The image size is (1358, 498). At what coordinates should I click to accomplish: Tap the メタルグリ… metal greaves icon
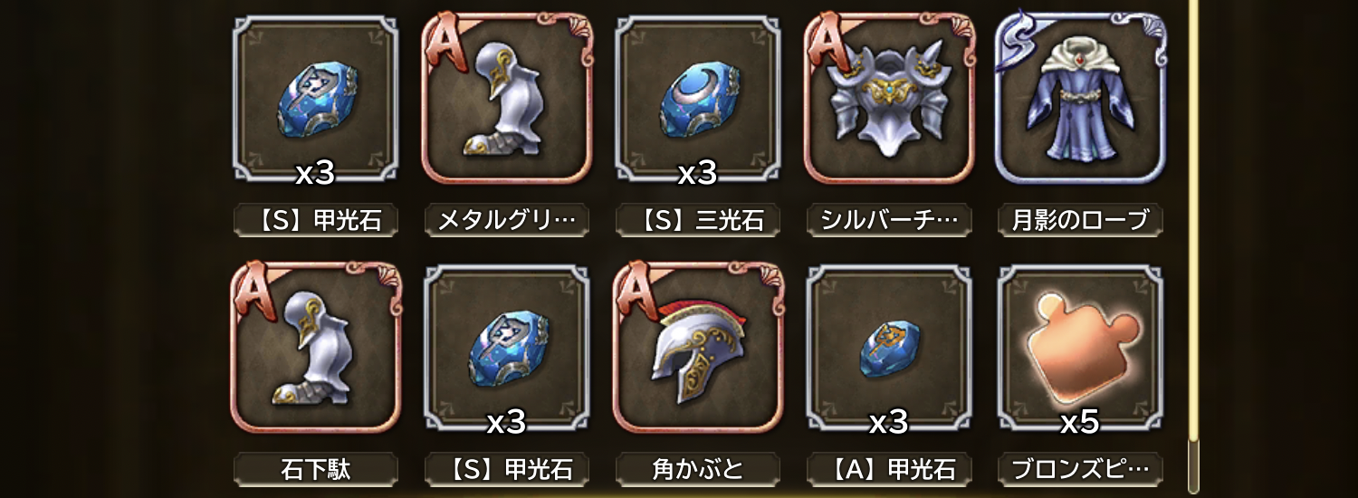click(507, 98)
